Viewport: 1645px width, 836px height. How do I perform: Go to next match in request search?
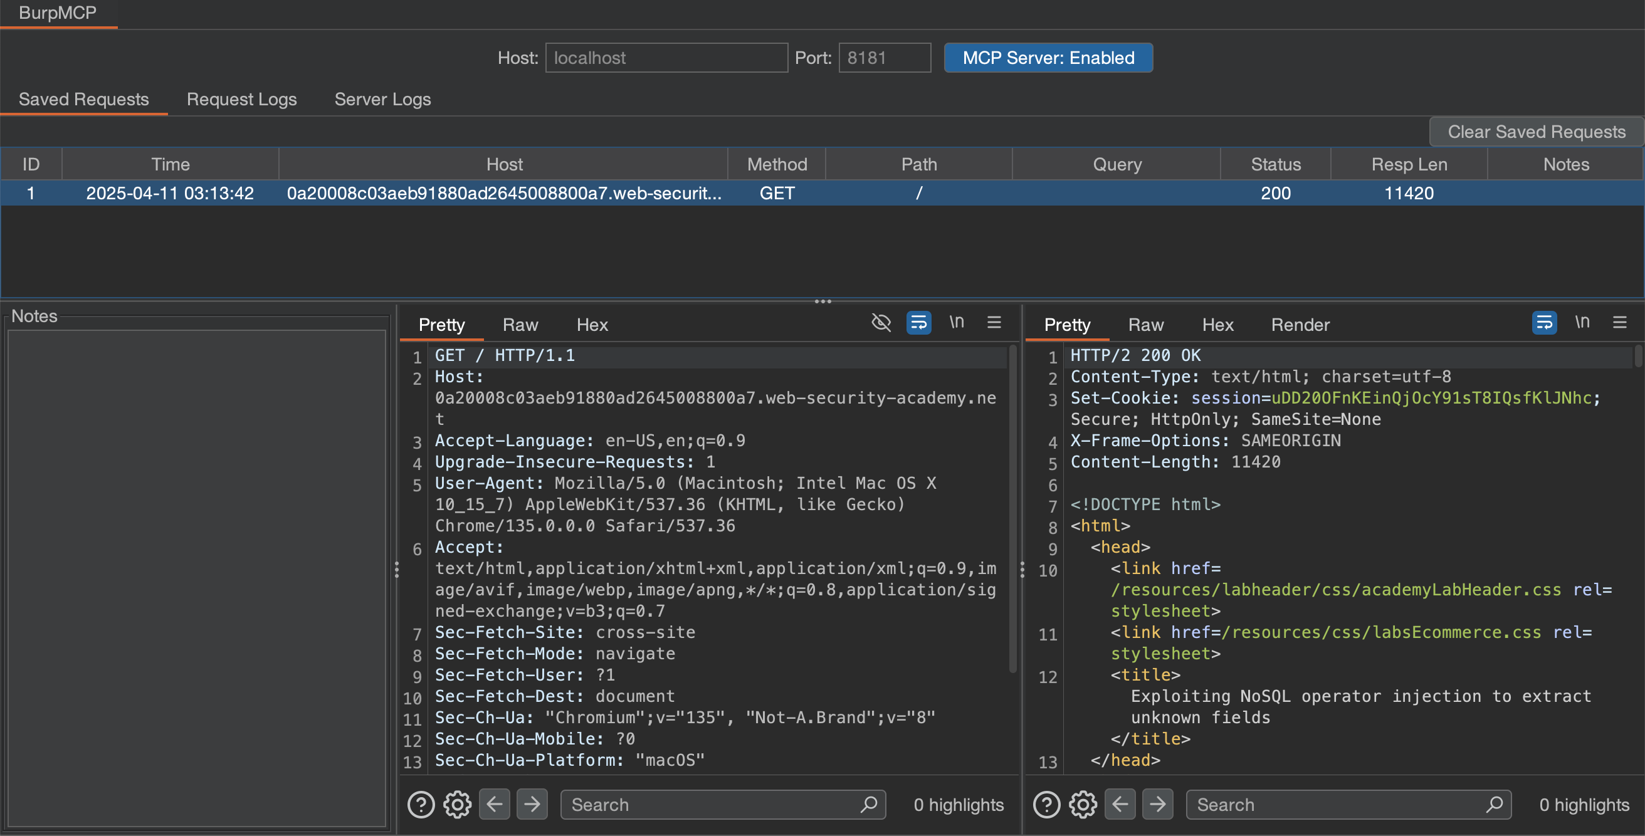click(532, 805)
